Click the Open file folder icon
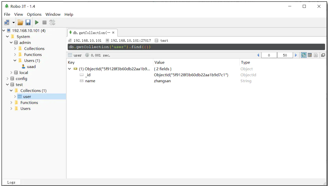This screenshot has height=186, width=328. pos(20,22)
